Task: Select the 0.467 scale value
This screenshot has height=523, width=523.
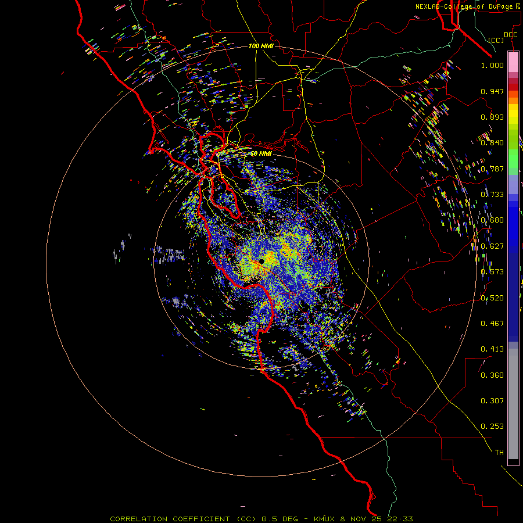Action: pyautogui.click(x=492, y=324)
